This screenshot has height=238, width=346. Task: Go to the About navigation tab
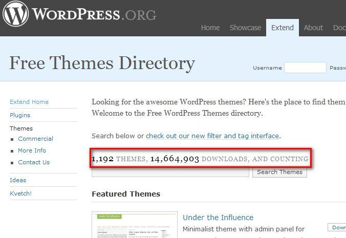(313, 28)
